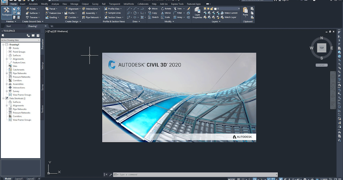Open the Survey menu in the ribbon

(95, 4)
